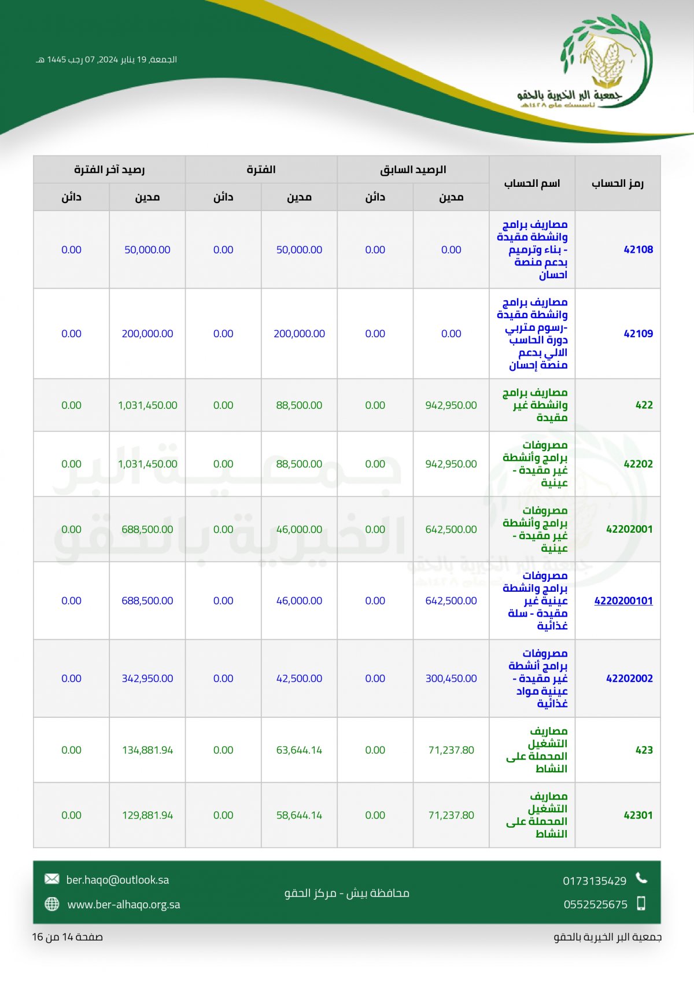Click account code 42202002
Image resolution: width=694 pixels, height=981 pixels.
[x=629, y=678]
